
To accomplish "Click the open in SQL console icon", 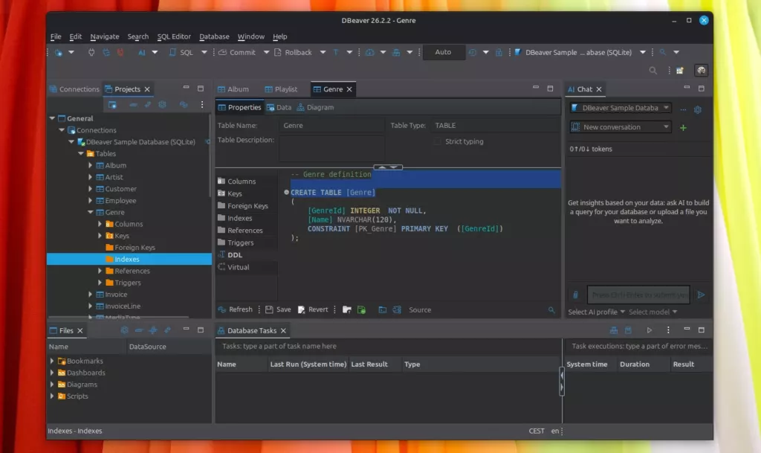I will 383,309.
